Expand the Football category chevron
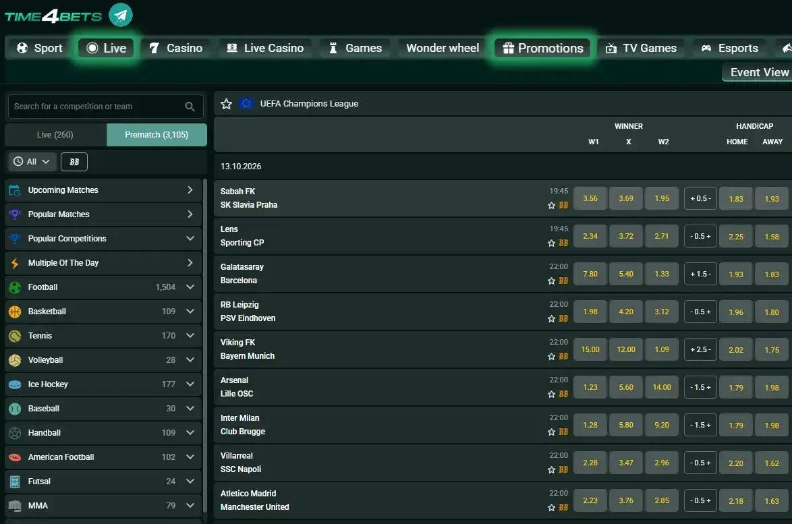 190,287
